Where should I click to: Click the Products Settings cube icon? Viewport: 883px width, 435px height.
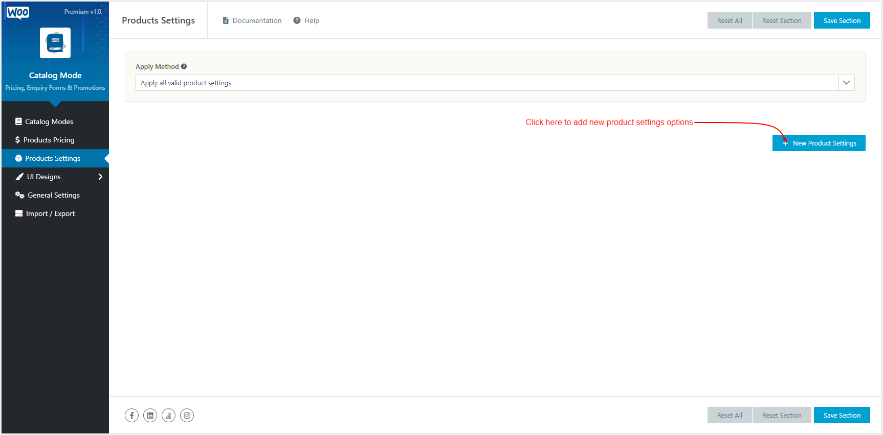point(18,158)
